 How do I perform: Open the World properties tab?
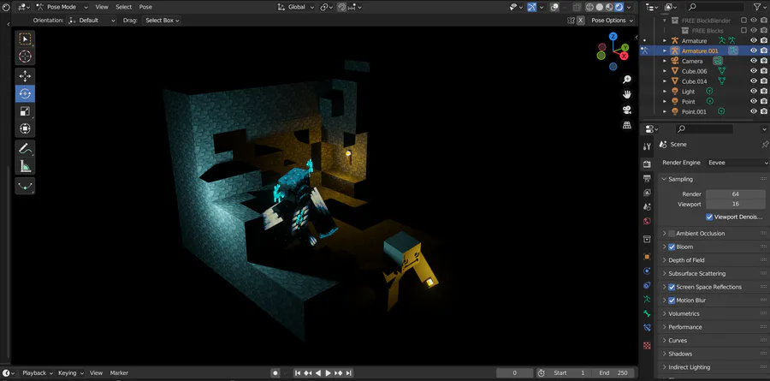click(x=647, y=221)
